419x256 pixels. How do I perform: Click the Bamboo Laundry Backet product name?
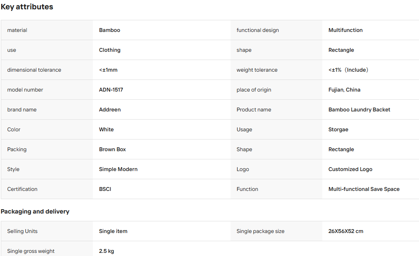tap(359, 110)
